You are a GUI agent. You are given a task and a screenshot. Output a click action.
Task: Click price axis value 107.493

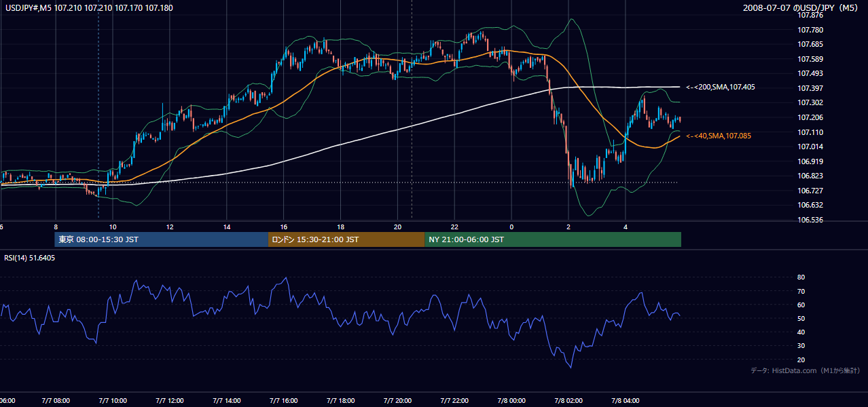point(810,73)
